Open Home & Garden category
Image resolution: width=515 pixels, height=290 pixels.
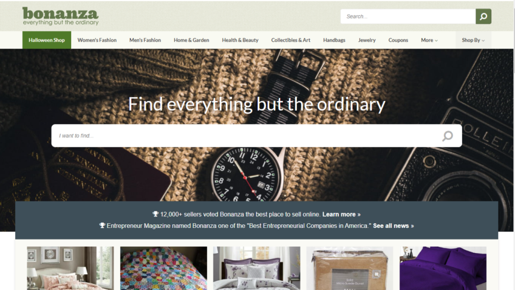coord(191,40)
